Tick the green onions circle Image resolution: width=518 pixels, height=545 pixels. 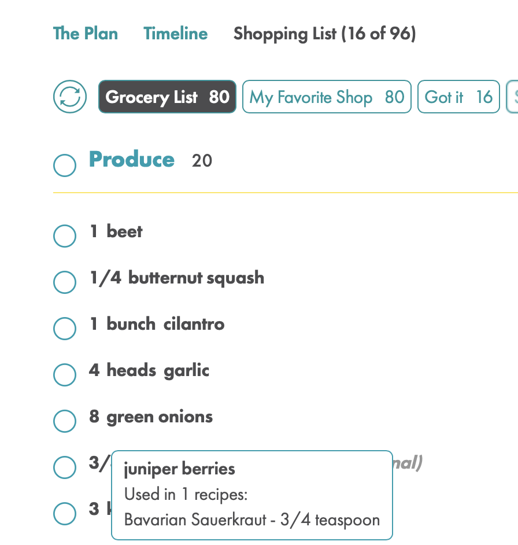65,421
